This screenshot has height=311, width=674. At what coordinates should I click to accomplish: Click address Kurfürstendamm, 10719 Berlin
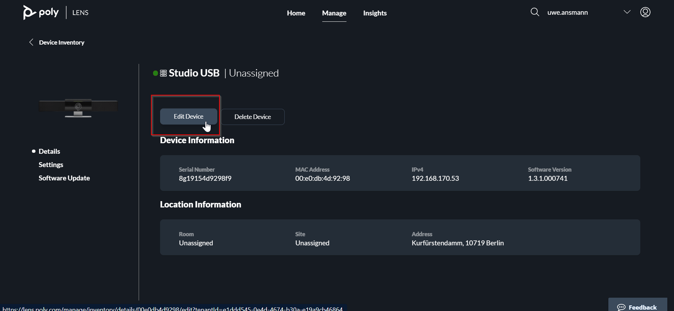point(458,243)
